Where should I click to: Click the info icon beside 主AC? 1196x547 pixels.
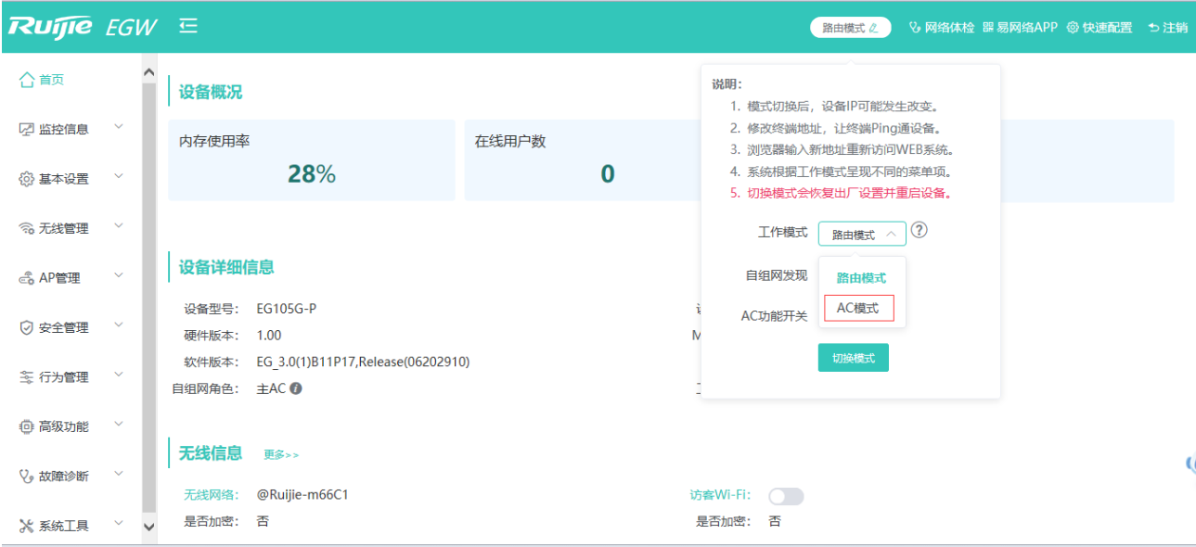click(x=296, y=389)
